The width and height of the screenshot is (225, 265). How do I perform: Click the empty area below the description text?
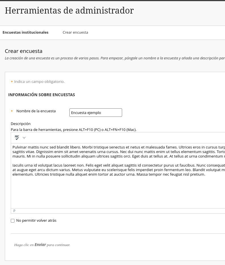pos(113,192)
